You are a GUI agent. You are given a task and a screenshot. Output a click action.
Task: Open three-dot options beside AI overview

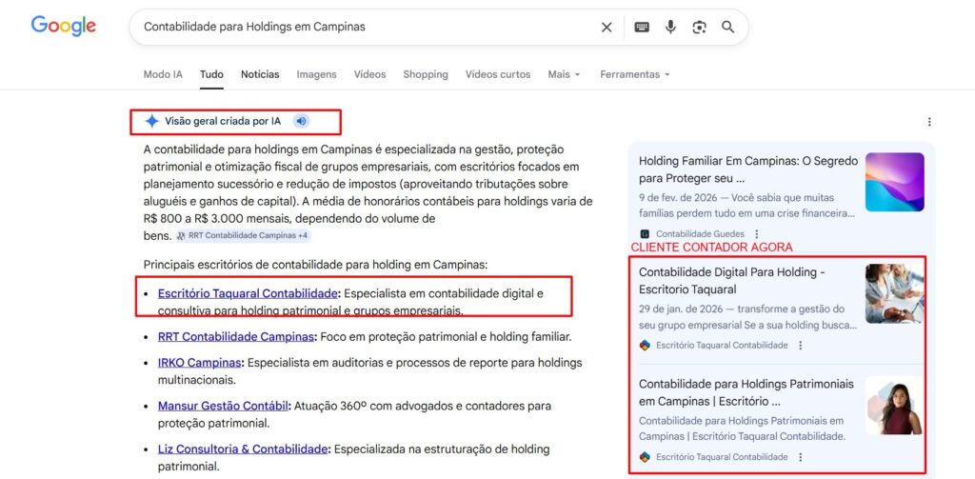coord(929,122)
